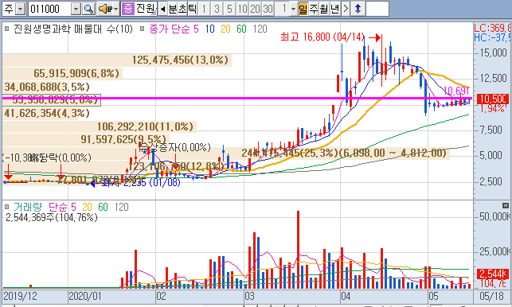Expand the stock code 011000 dropdown
Viewport: 512px width, 307px height.
click(x=76, y=9)
